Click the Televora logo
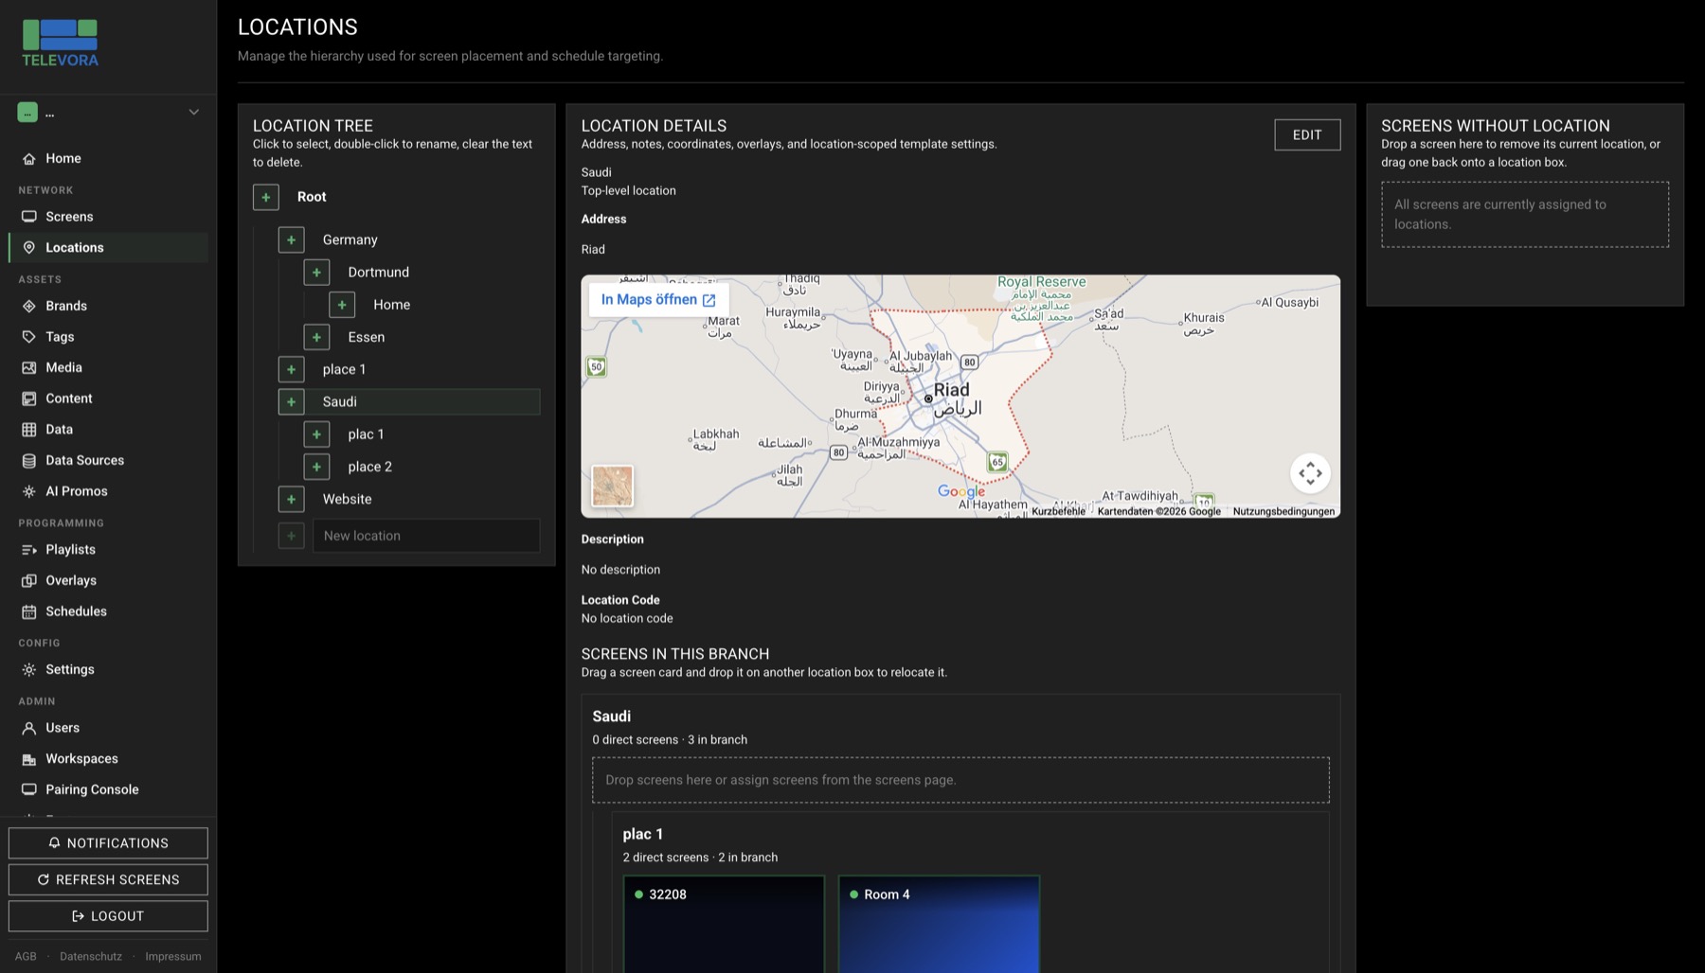 point(60,43)
